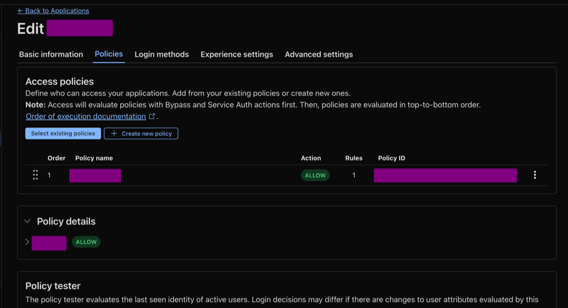Collapse the Policy details section
This screenshot has width=568, height=308.
[27, 221]
